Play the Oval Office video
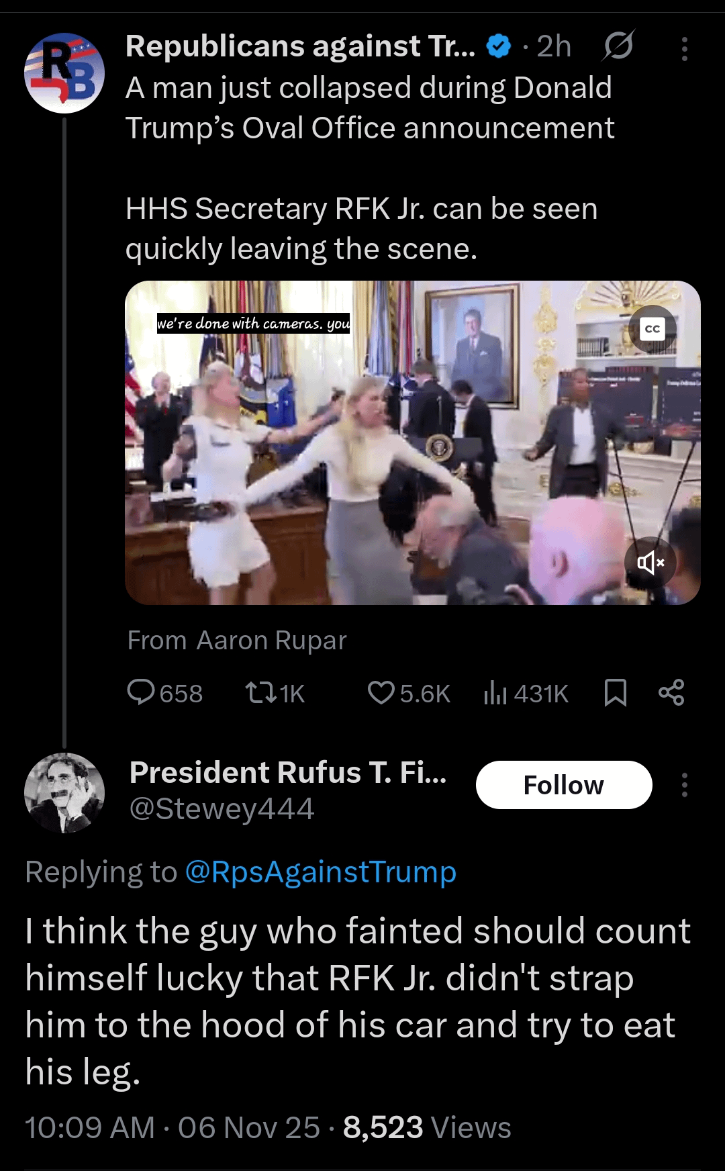This screenshot has height=1171, width=725. pos(412,442)
